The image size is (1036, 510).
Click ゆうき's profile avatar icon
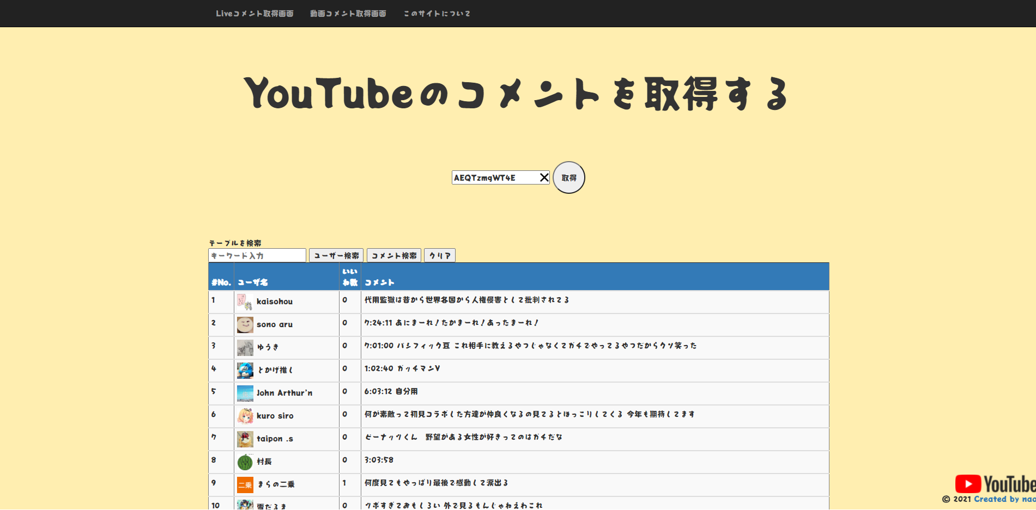(x=245, y=347)
